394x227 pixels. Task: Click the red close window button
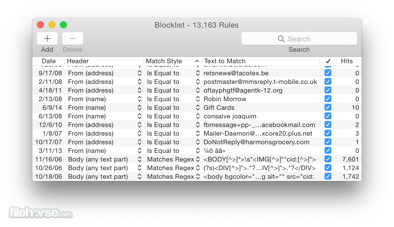tap(40, 25)
